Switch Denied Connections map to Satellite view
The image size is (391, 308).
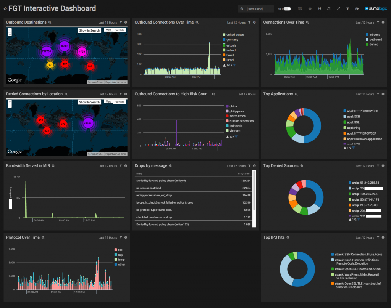120,102
